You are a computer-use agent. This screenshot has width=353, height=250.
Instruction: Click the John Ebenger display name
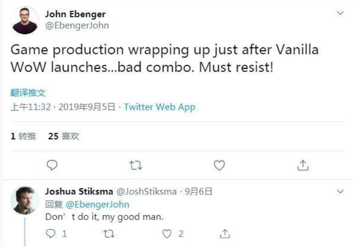75,15
